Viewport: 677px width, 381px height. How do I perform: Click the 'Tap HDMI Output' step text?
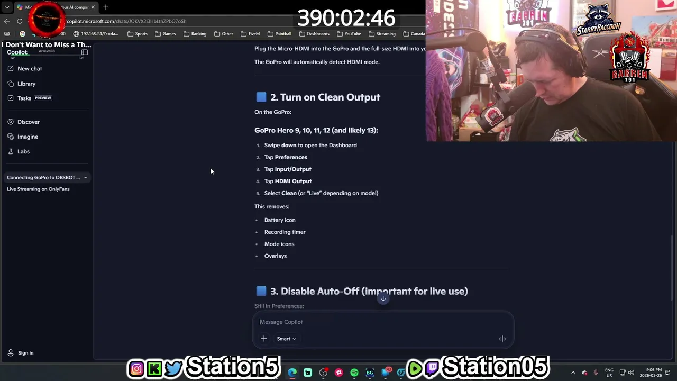click(288, 181)
